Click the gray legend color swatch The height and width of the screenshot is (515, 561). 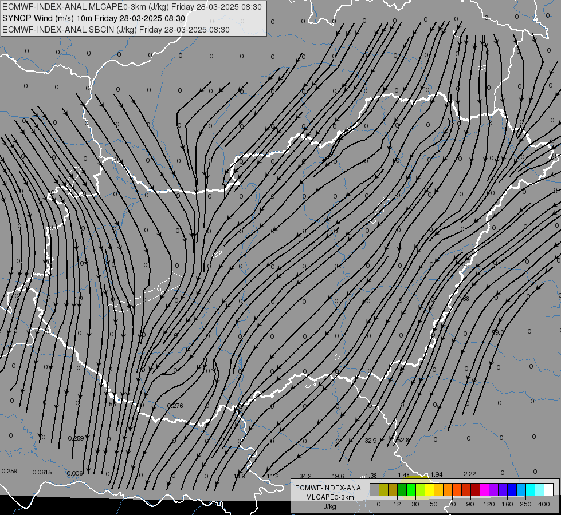(375, 489)
